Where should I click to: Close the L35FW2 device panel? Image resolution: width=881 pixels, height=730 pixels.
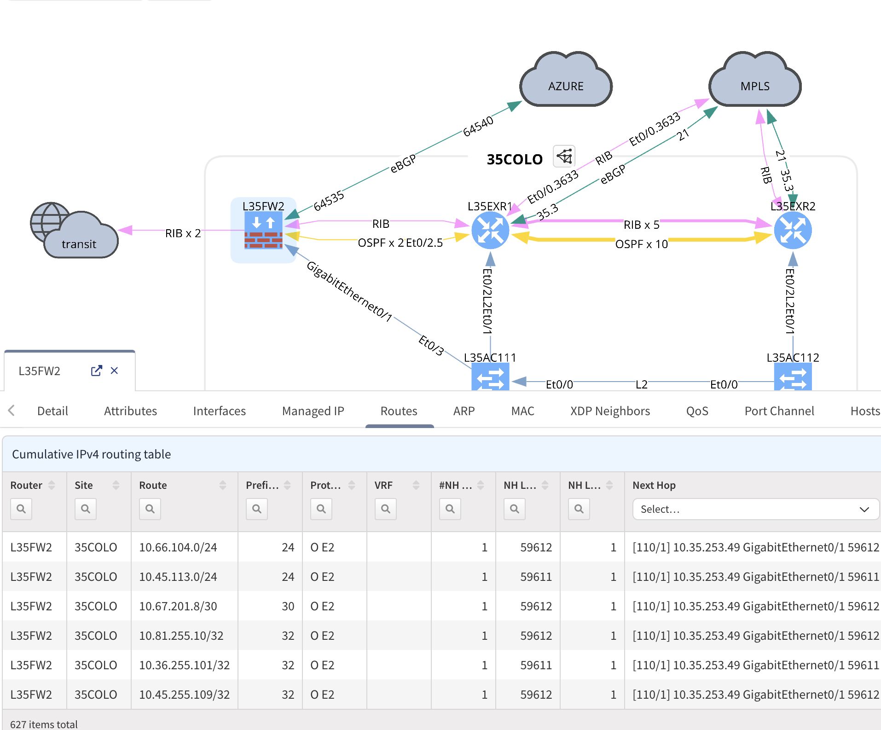[115, 371]
